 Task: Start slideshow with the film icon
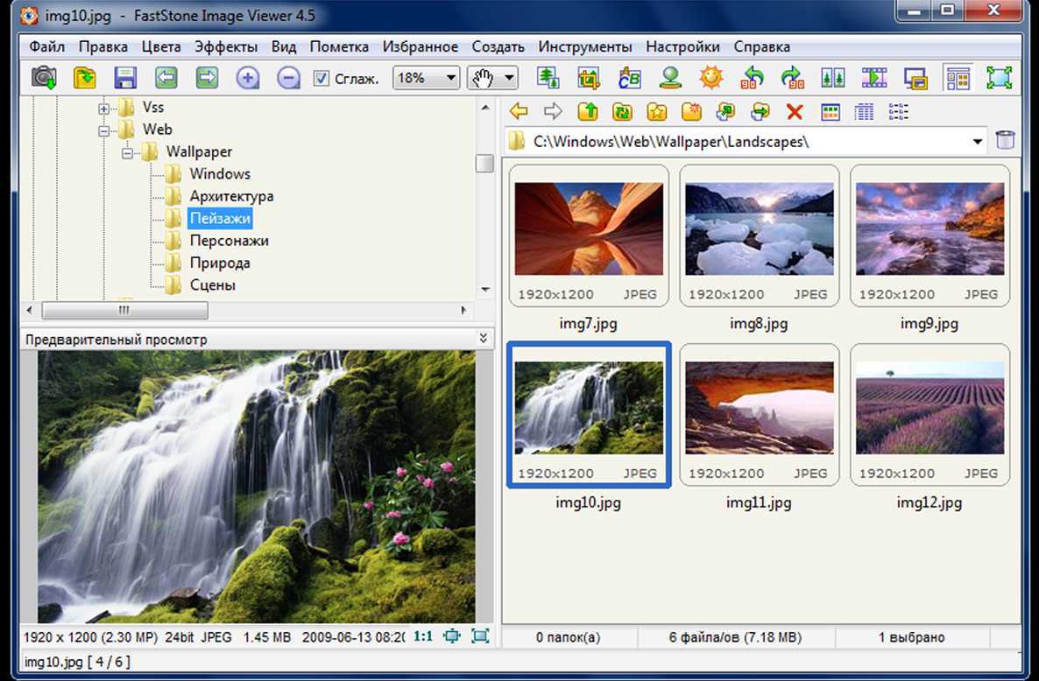tap(873, 78)
